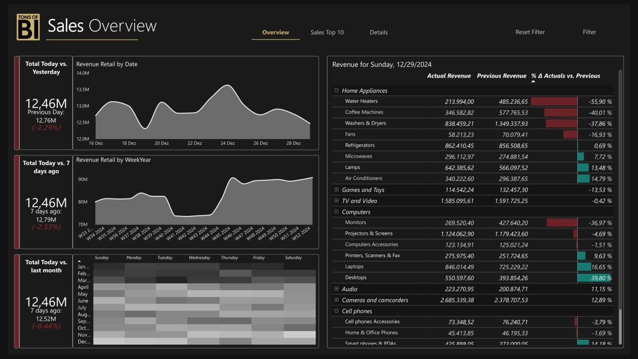Select the Monitors row label
This screenshot has width=638, height=359.
coord(355,222)
